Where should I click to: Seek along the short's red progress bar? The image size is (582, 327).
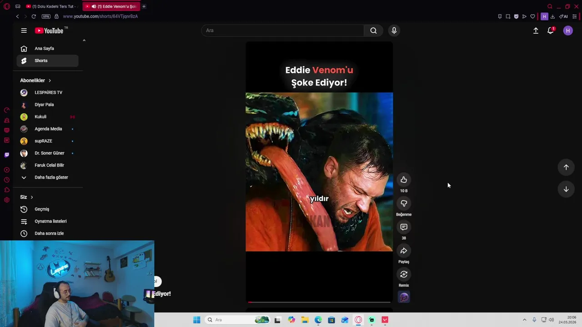coord(319,302)
